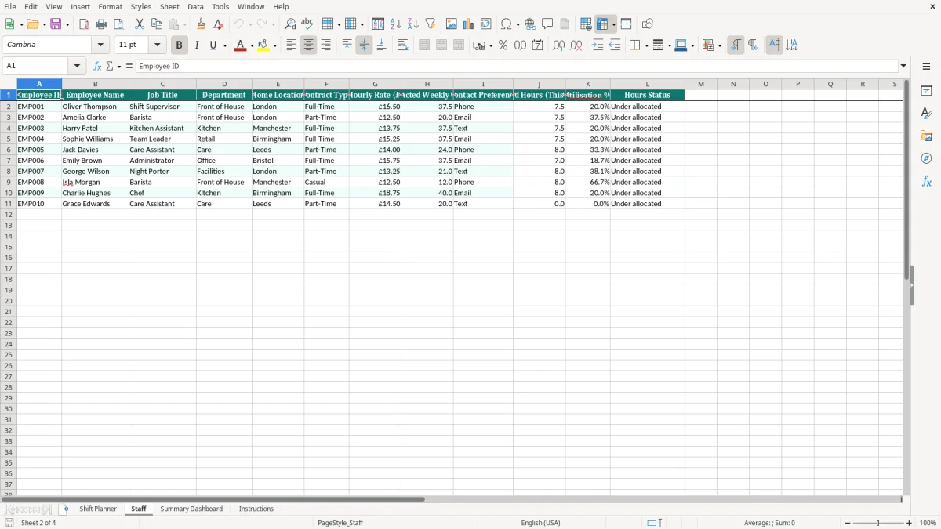Click the Font Color red swatch
Image resolution: width=941 pixels, height=529 pixels.
[x=241, y=45]
